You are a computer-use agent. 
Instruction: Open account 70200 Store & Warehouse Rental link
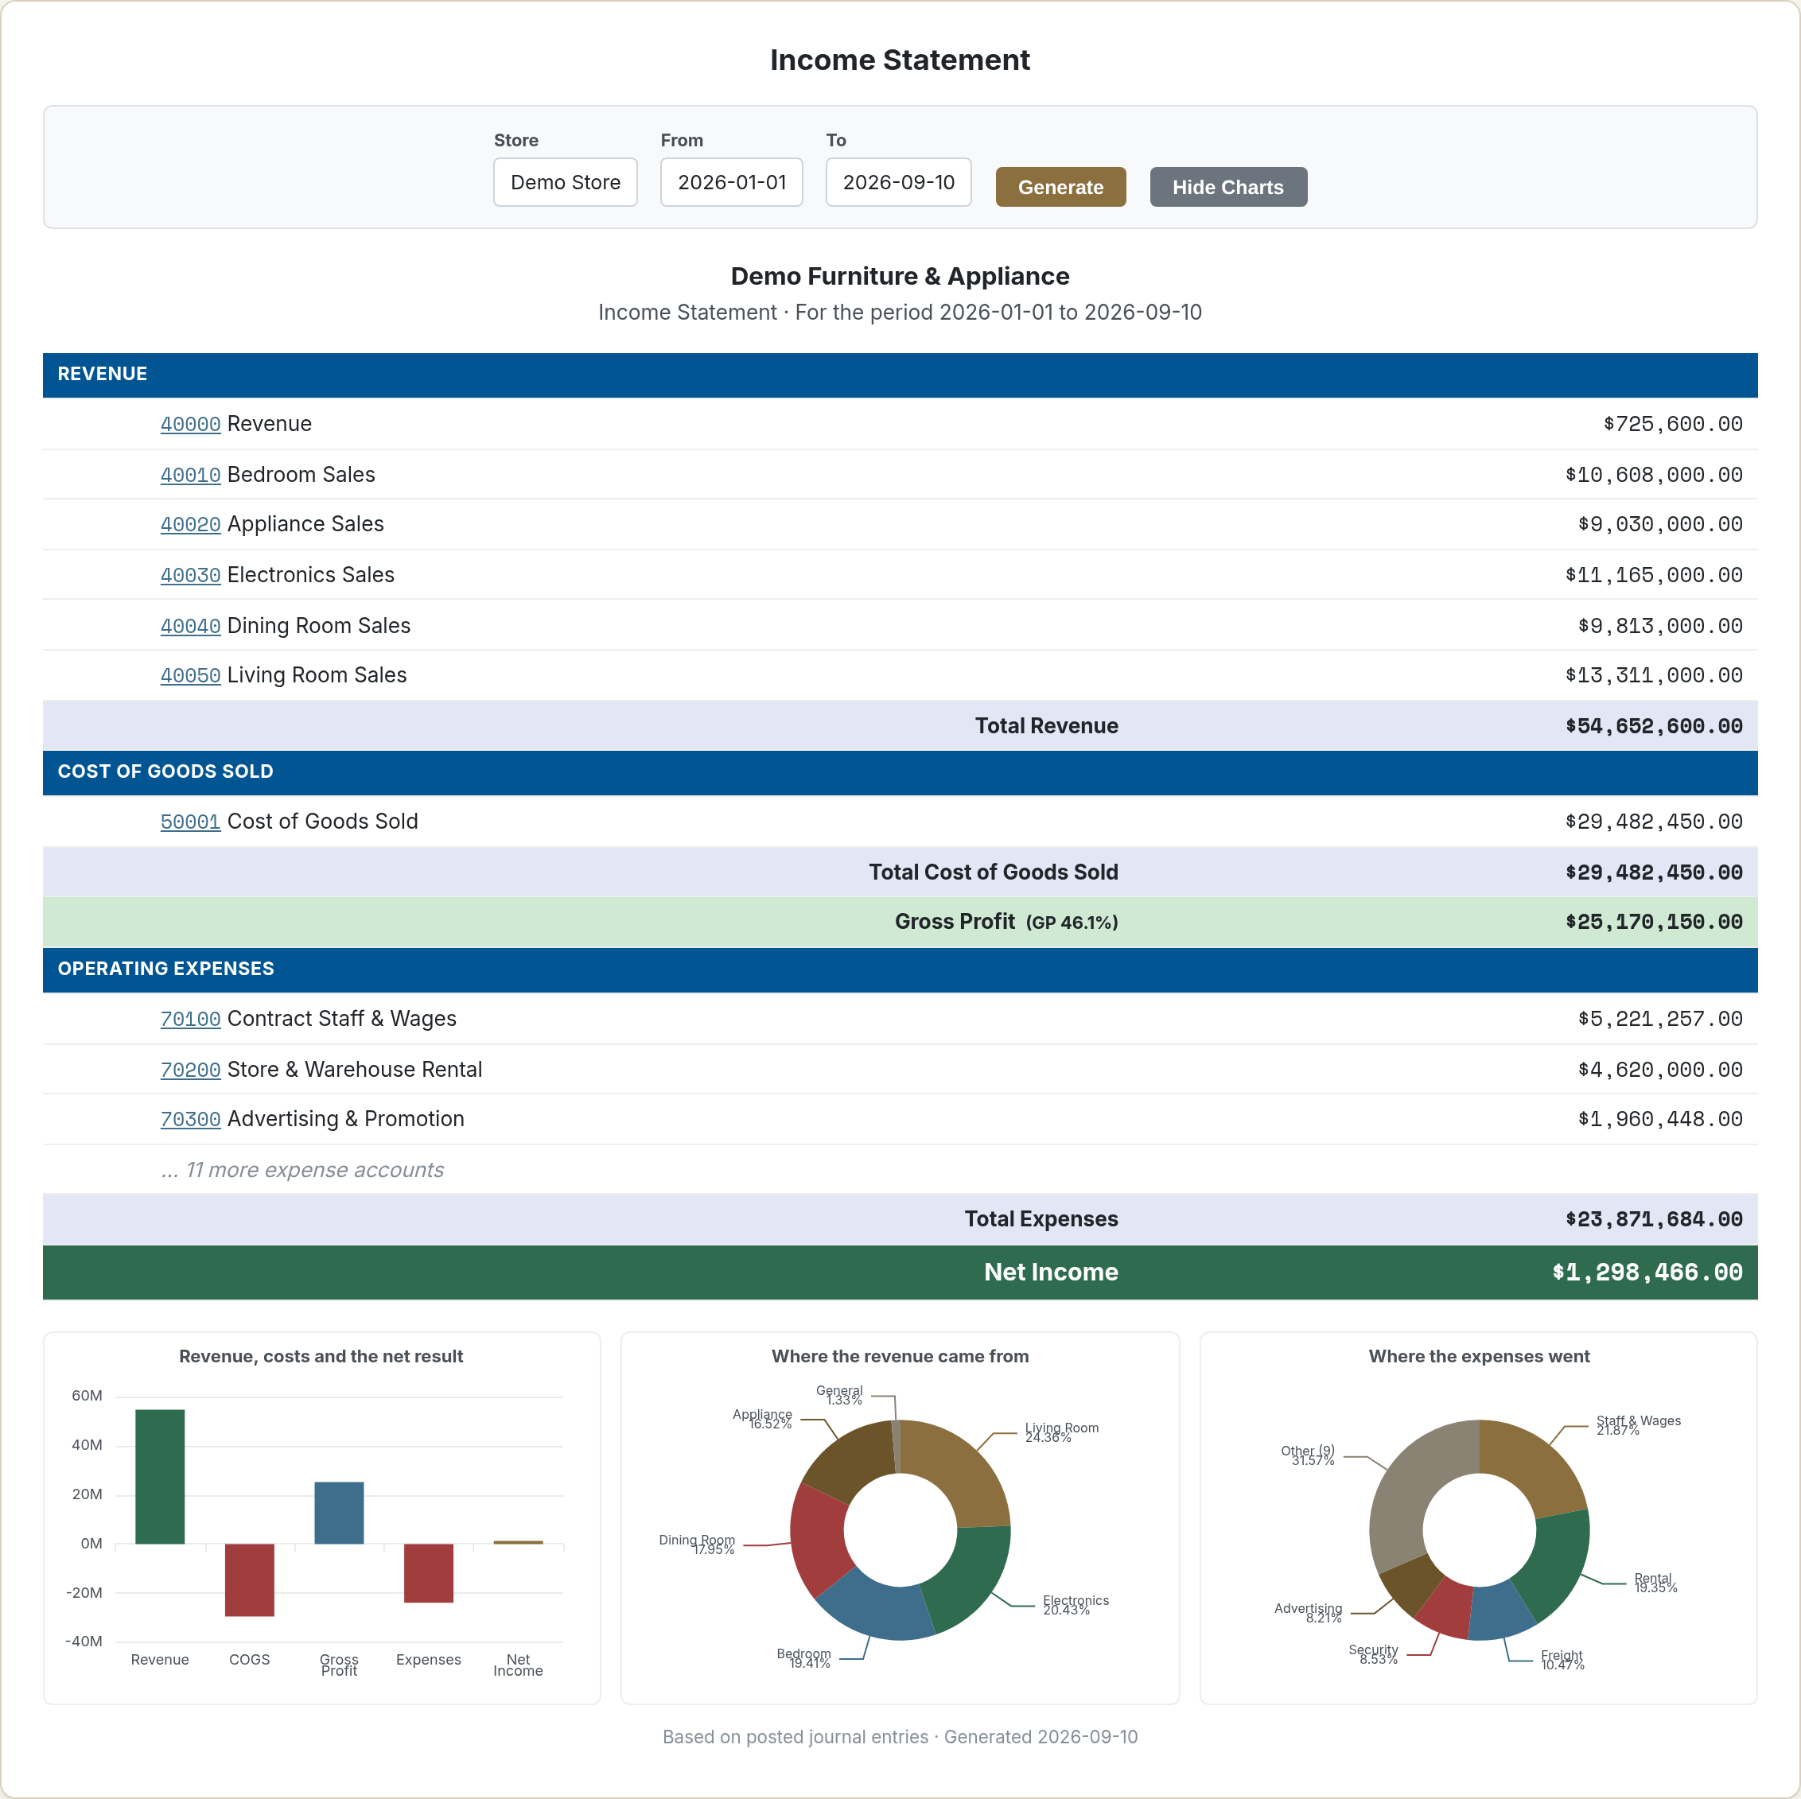pyautogui.click(x=190, y=1069)
